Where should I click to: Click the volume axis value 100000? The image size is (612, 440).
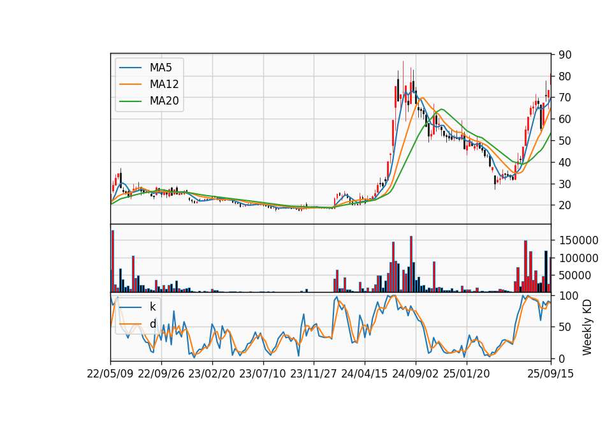(x=579, y=258)
